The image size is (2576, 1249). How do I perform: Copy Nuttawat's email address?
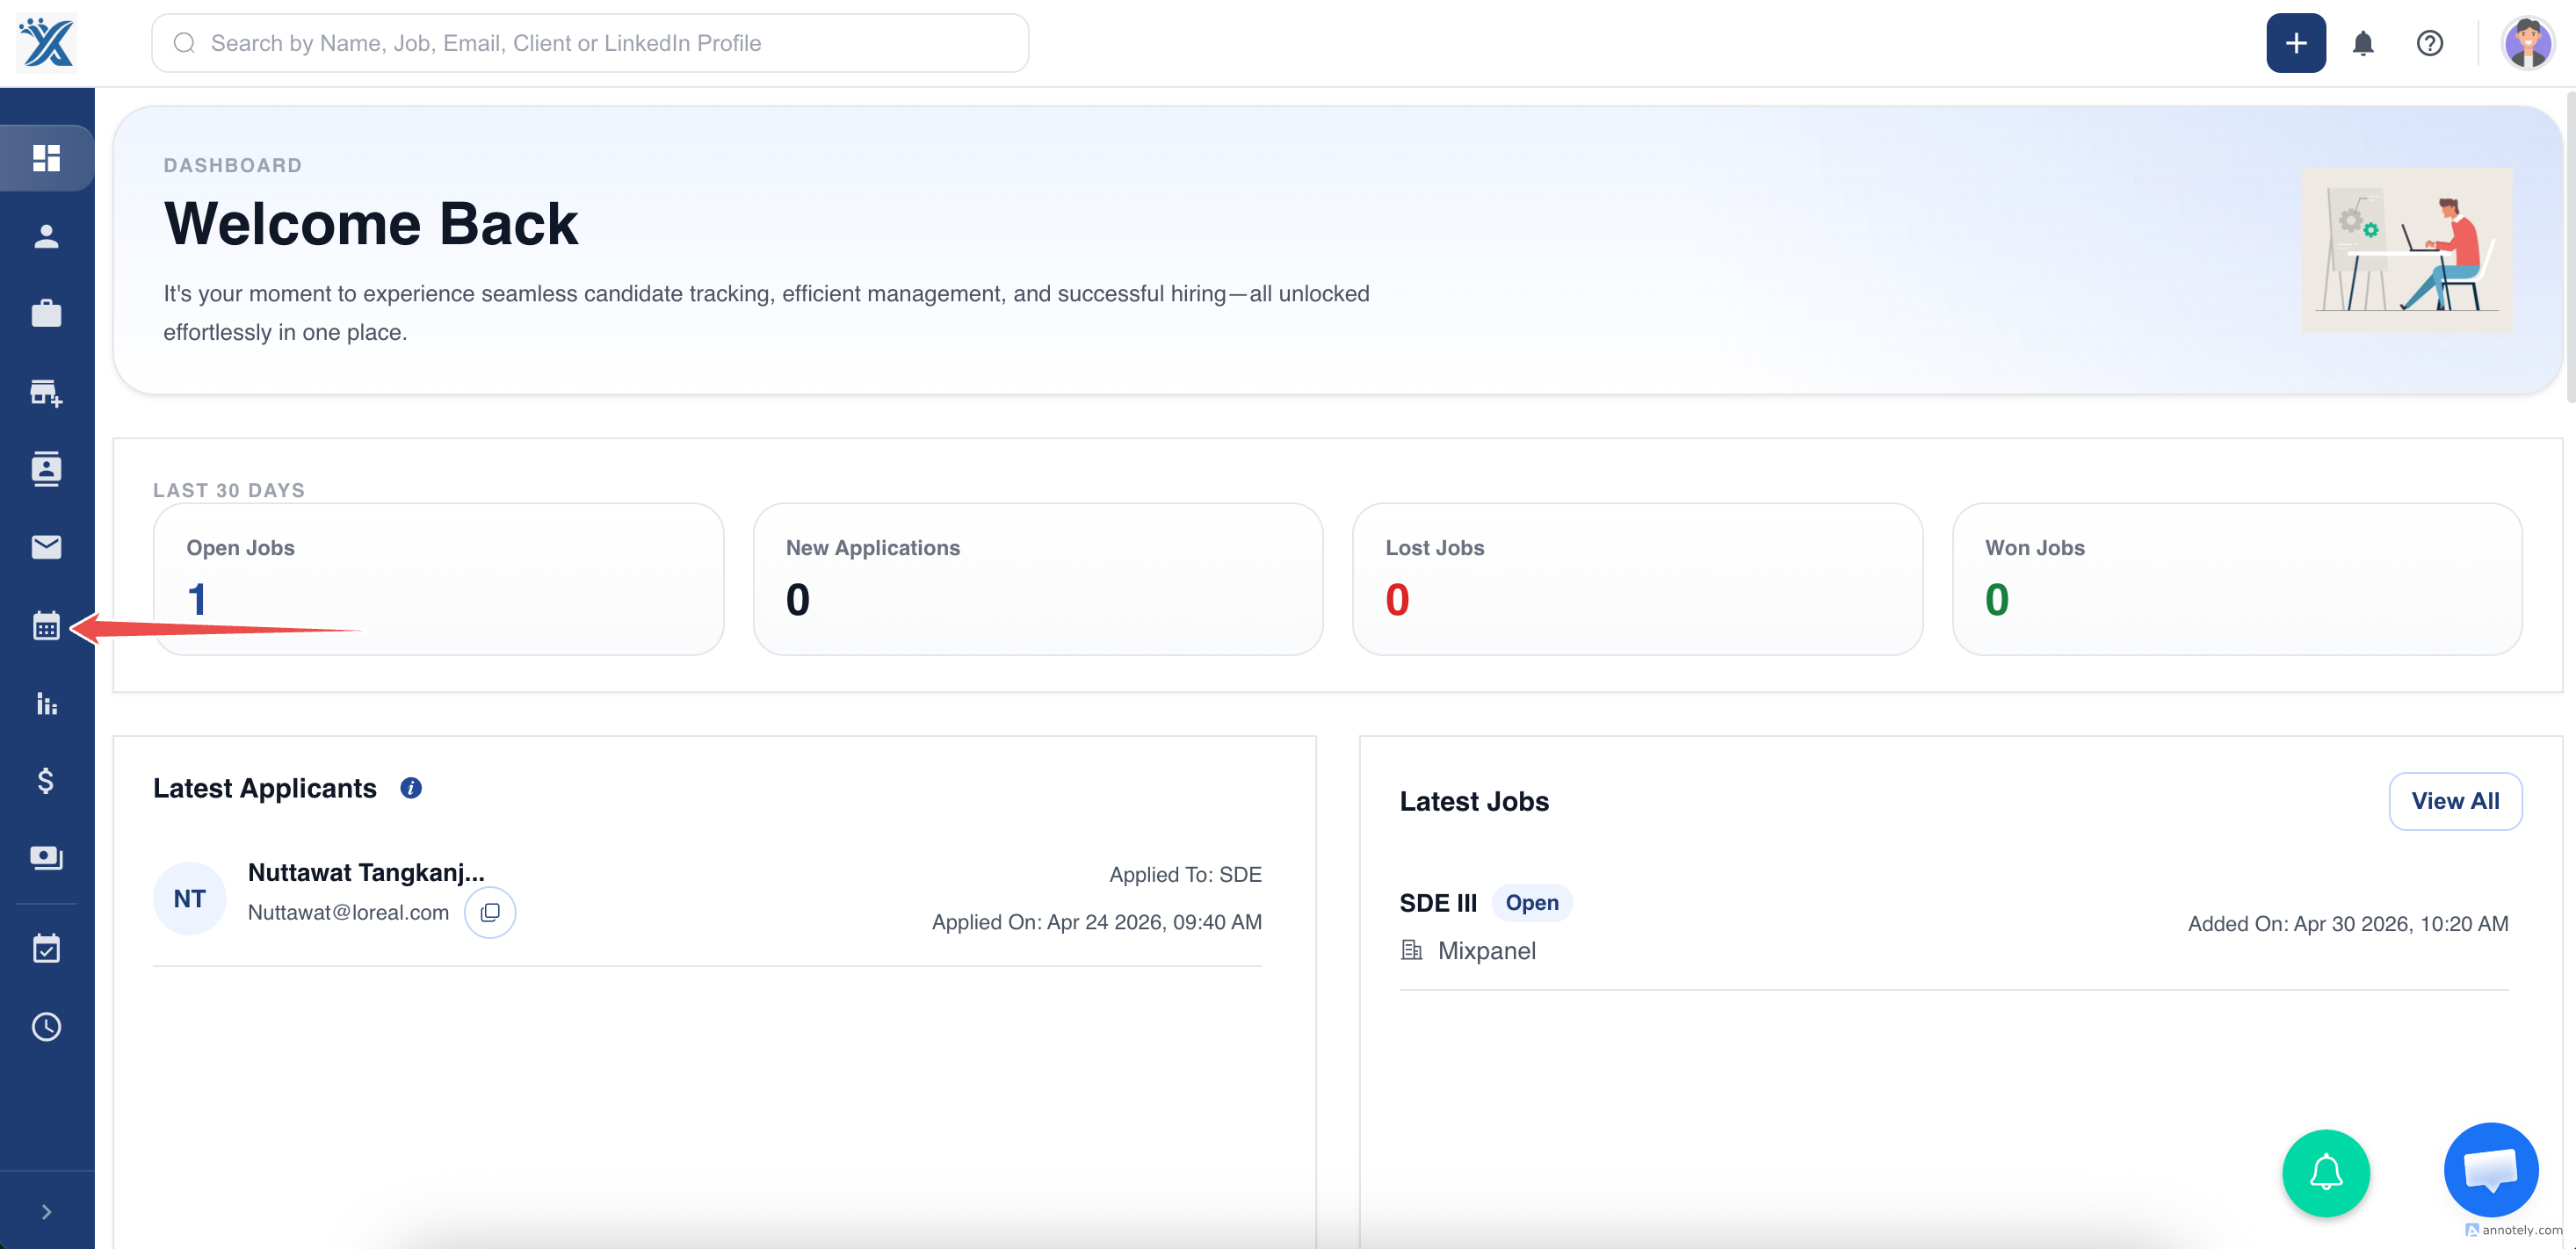pos(490,912)
